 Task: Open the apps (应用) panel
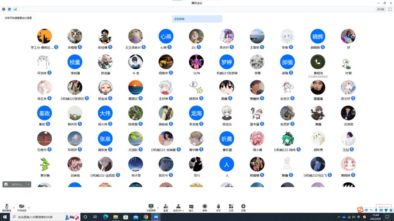coord(231,208)
